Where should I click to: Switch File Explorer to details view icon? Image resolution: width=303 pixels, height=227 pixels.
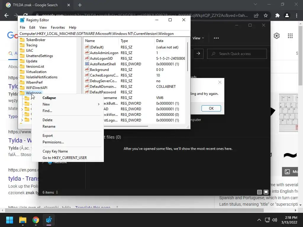[x=259, y=192]
